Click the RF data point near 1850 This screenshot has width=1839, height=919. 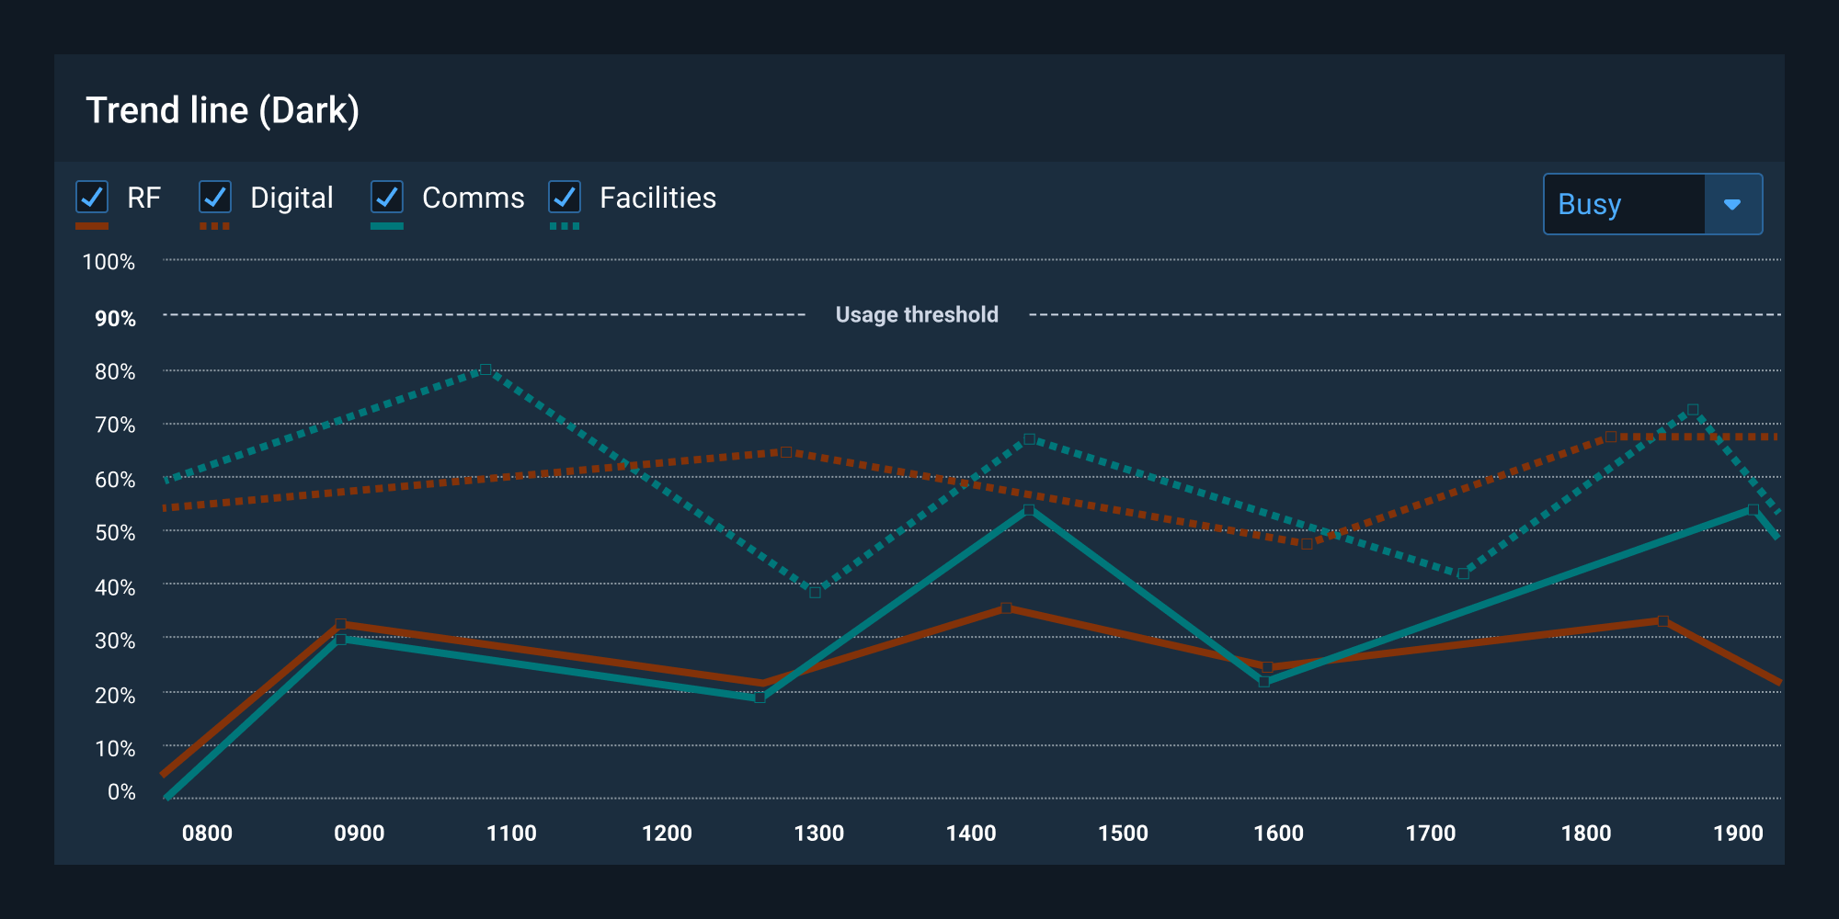coord(1662,621)
